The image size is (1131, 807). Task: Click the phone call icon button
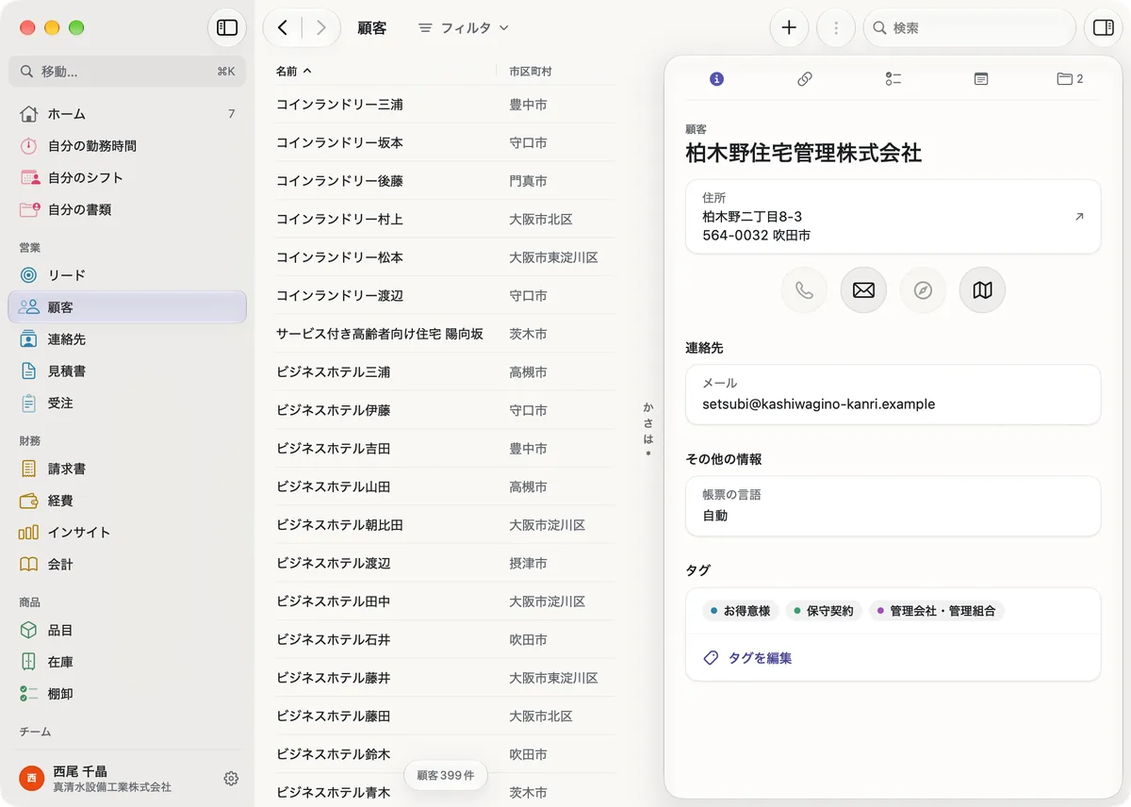[804, 290]
